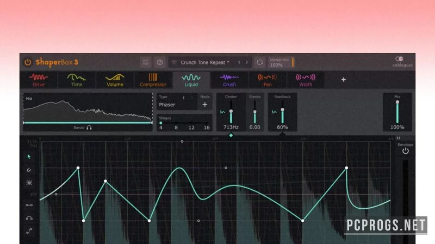Click the 0.00 stereo value
This screenshot has width=435, height=244.
[x=254, y=127]
